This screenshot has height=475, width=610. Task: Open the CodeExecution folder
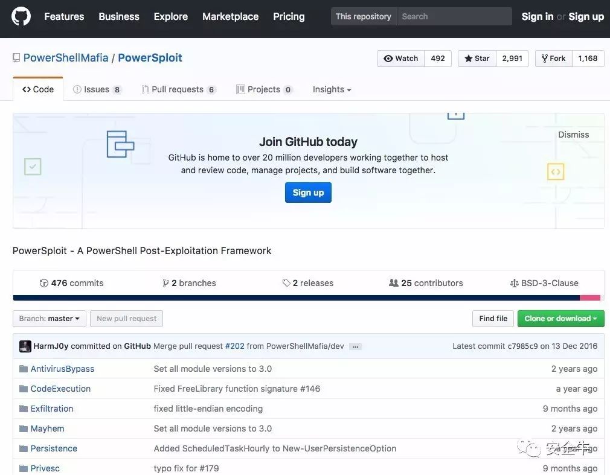(x=60, y=389)
